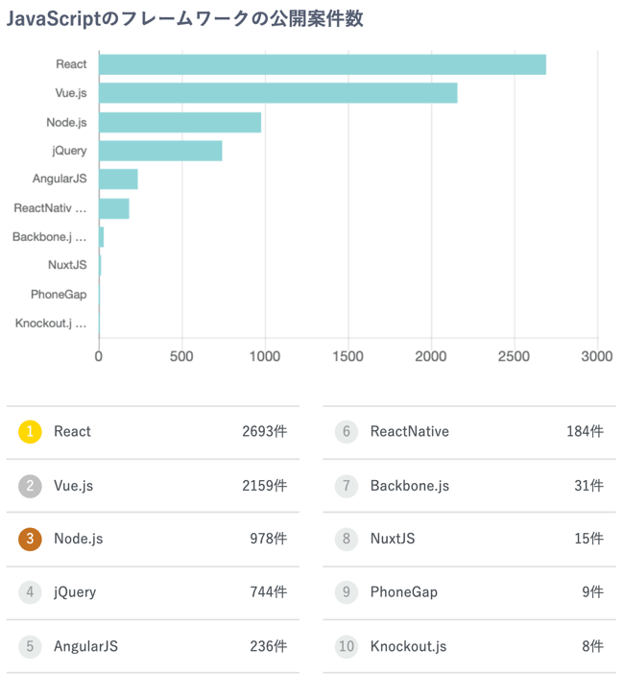Click the Node.js bar in chart
Image resolution: width=624 pixels, height=674 pixels.
(180, 122)
